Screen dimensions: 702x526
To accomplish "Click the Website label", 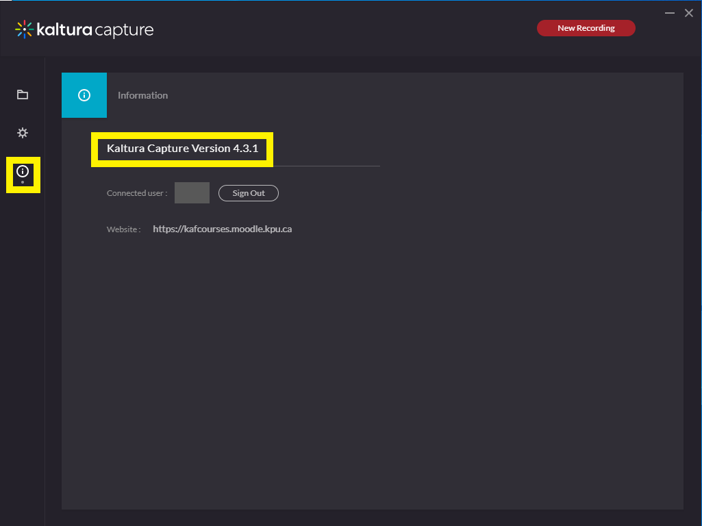I will coord(123,229).
